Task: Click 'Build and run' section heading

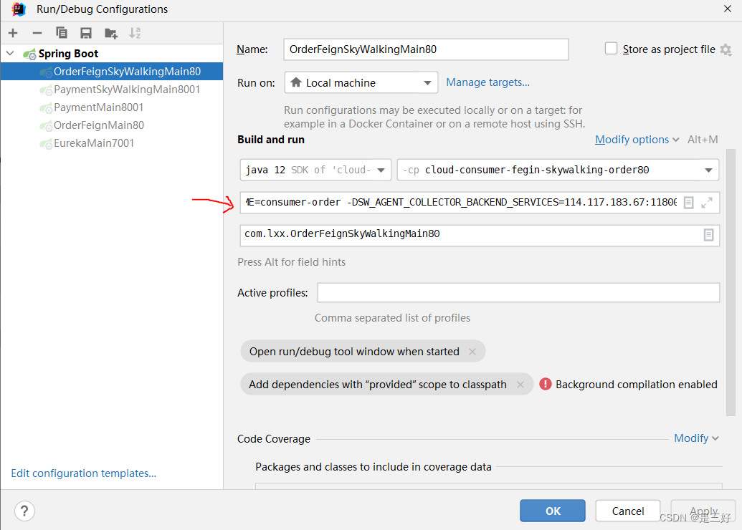Action: (x=271, y=140)
